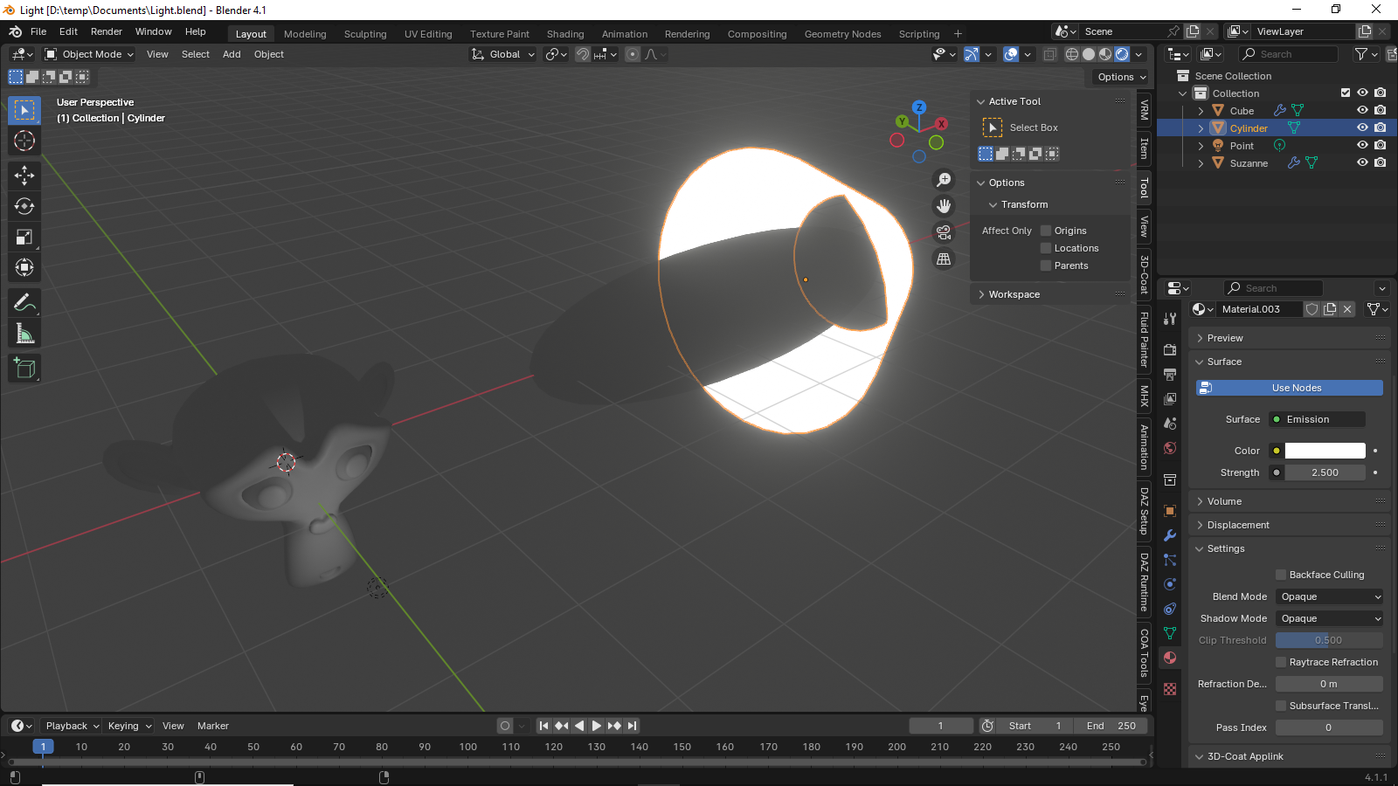
Task: Activate the Annotate pencil tool
Action: pyautogui.click(x=24, y=303)
